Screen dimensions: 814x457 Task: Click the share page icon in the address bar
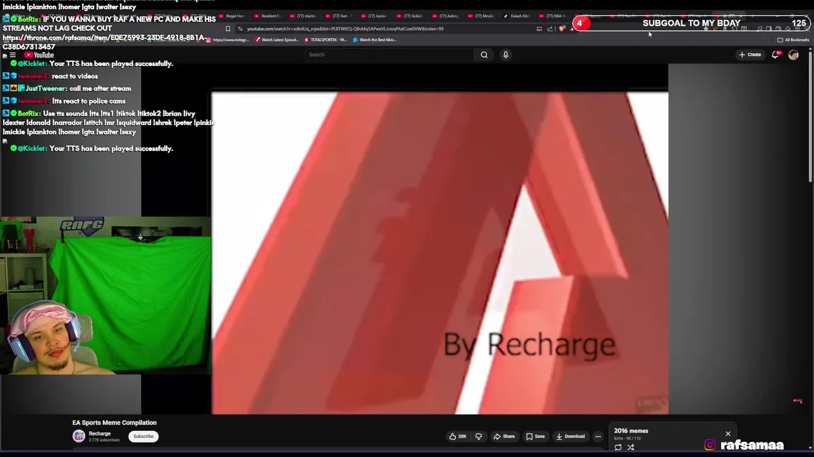(x=550, y=29)
